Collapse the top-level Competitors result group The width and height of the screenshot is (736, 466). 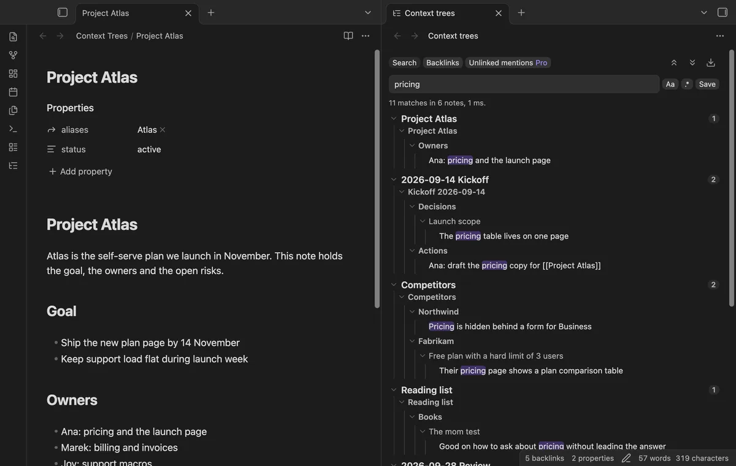click(394, 285)
